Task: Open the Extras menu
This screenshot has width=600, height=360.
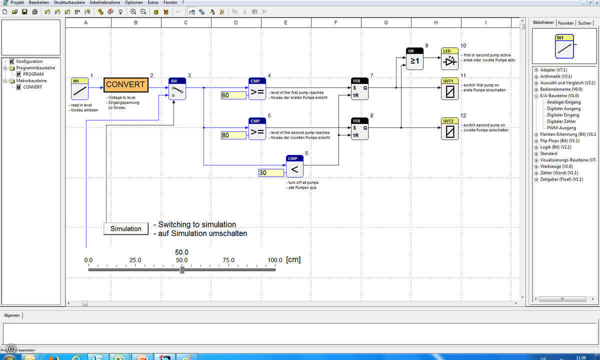Action: pos(153,3)
